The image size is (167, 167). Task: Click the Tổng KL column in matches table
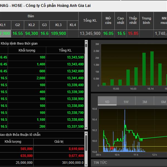coord(65,50)
